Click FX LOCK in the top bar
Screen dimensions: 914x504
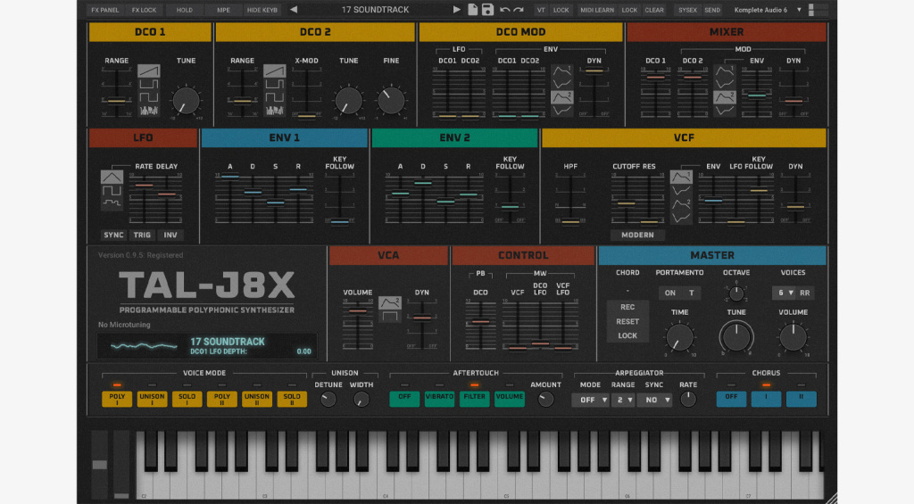(144, 10)
